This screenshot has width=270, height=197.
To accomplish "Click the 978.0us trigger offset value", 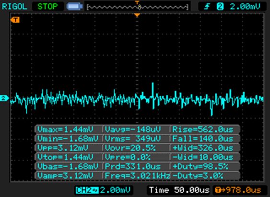I will (x=243, y=190).
